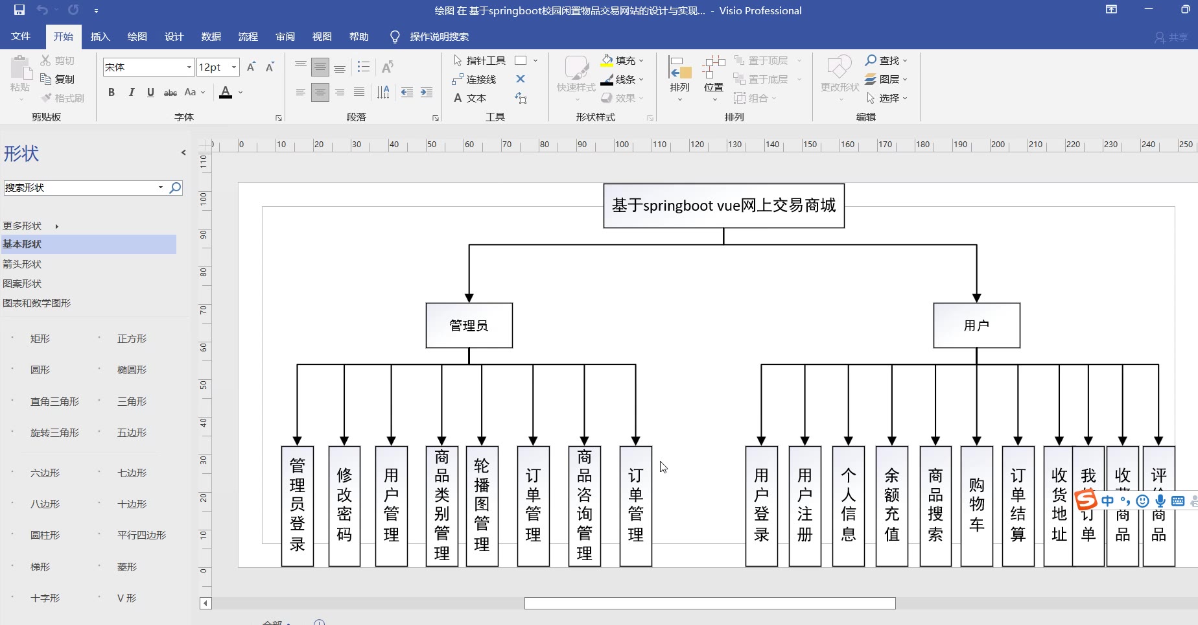Open the bullets list option

[x=364, y=67]
